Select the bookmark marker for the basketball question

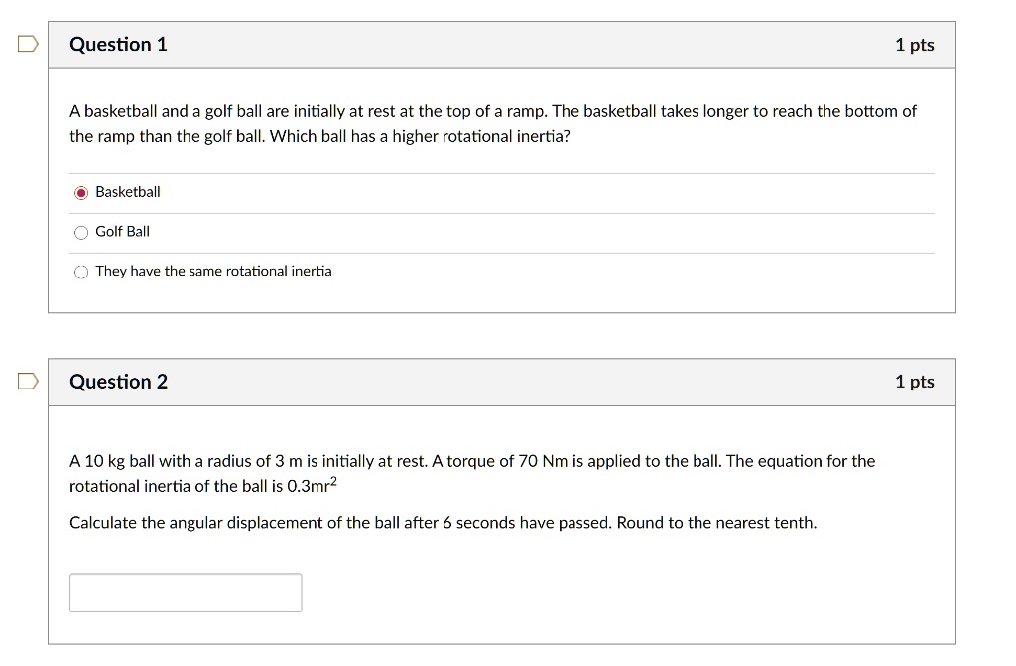[27, 42]
